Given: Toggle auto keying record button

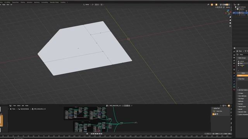Looking at the screenshot, I should 87,134.
